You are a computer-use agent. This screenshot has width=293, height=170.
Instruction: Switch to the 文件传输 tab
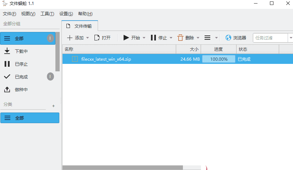tap(80, 26)
